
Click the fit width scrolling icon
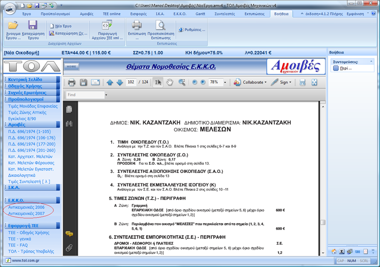coord(302,82)
